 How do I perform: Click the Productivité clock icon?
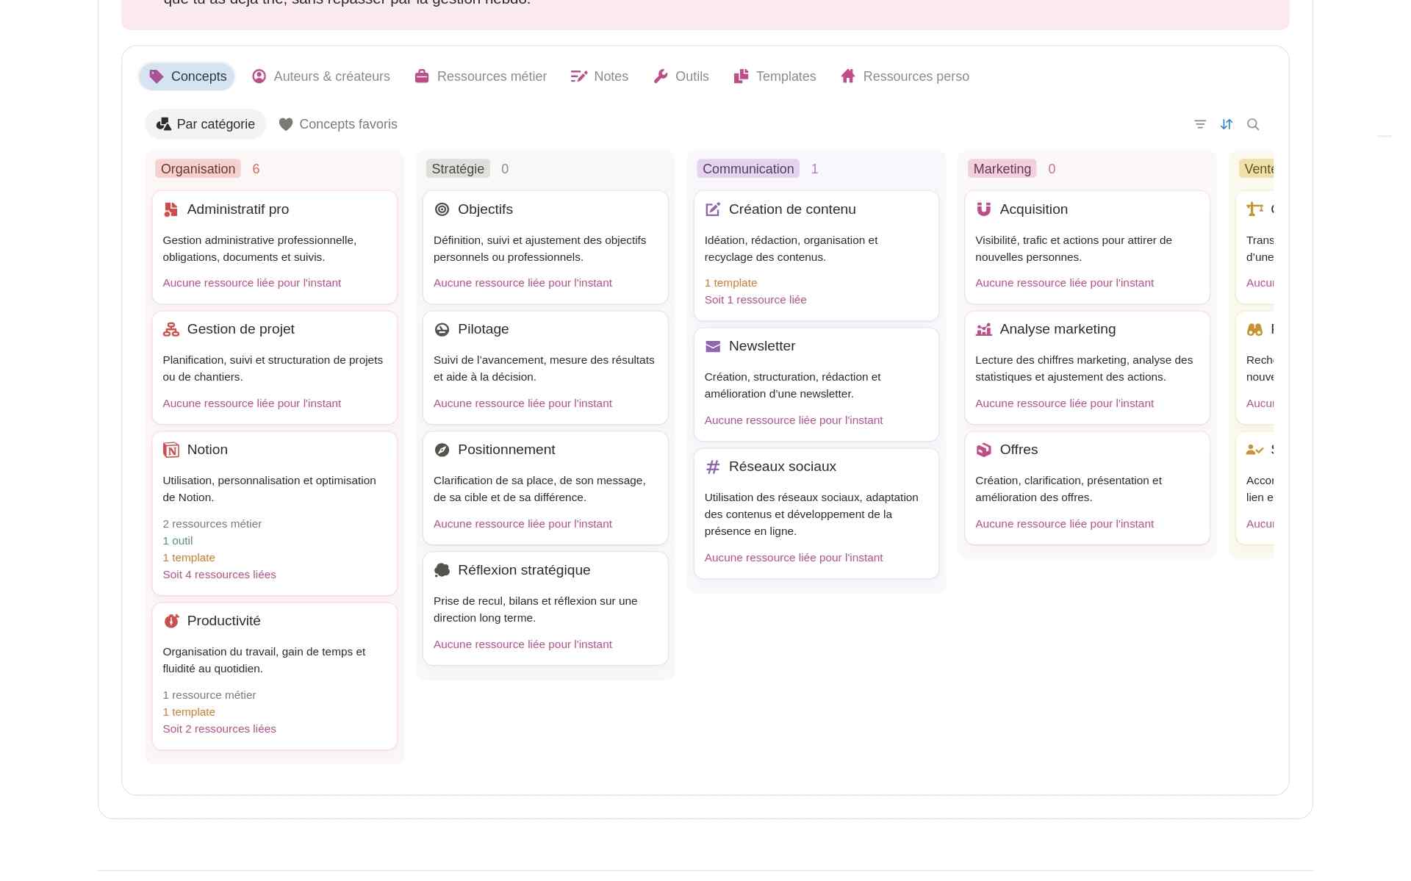[x=171, y=621]
